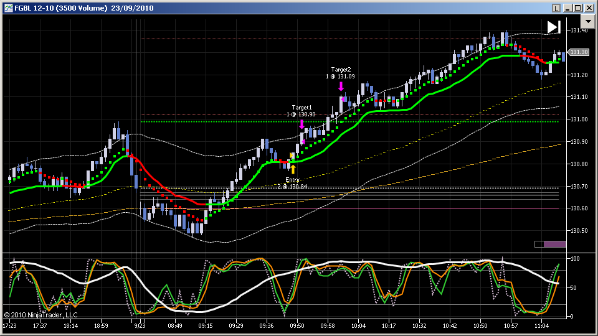Viewport: 598px width, 336px height.
Task: Click the 09:29 time axis label
Action: click(236, 325)
